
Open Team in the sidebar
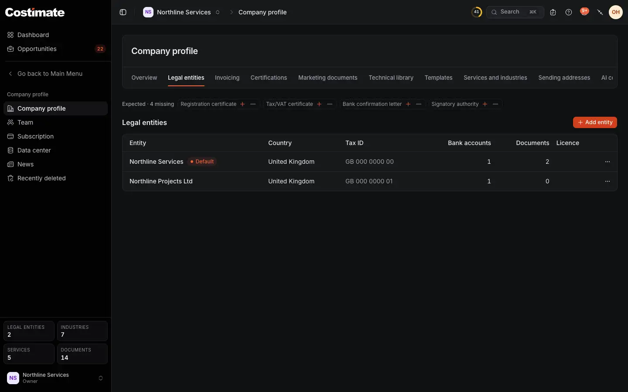point(55,122)
